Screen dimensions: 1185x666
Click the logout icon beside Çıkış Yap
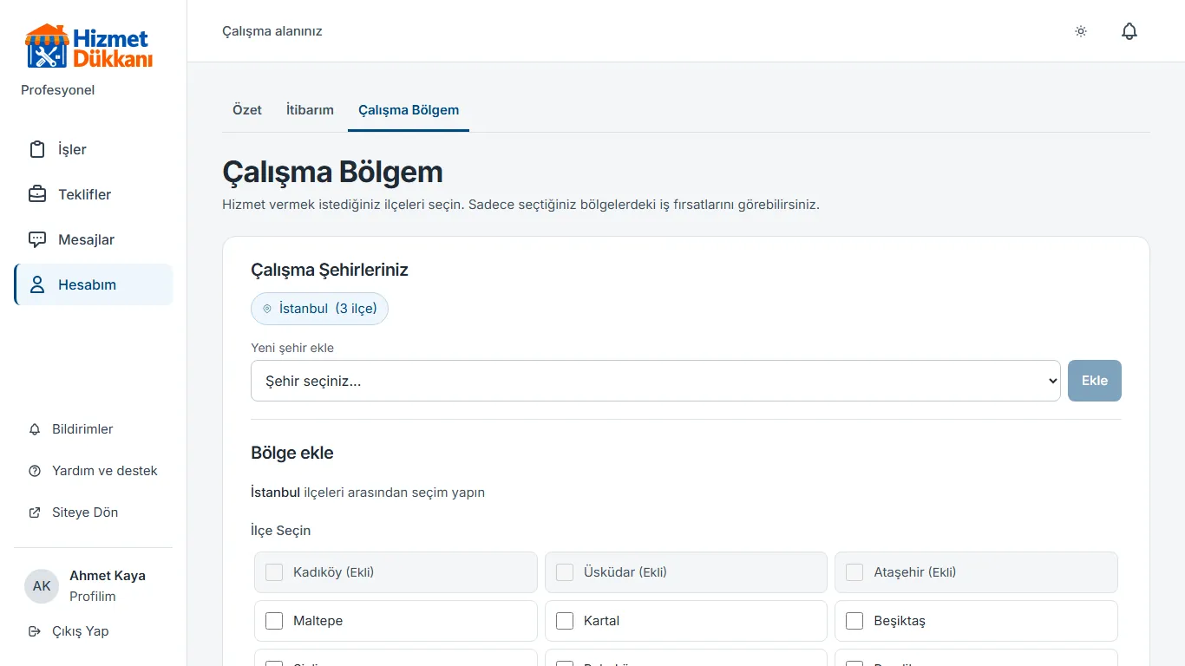(35, 631)
